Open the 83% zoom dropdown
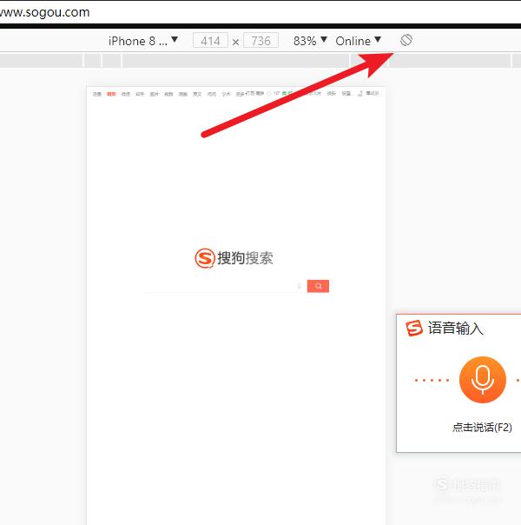Screen dimensions: 521x525 pyautogui.click(x=310, y=41)
